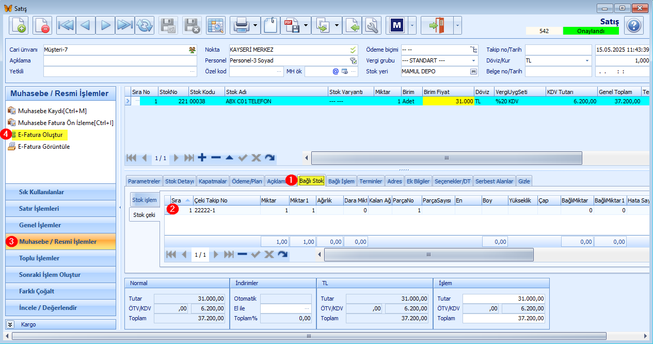Image resolution: width=653 pixels, height=344 pixels.
Task: Save the document with the floppy disk check icon
Action: click(x=168, y=25)
